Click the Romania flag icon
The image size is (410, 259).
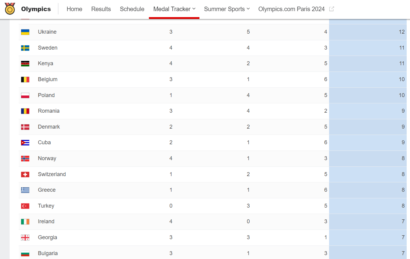pos(25,111)
